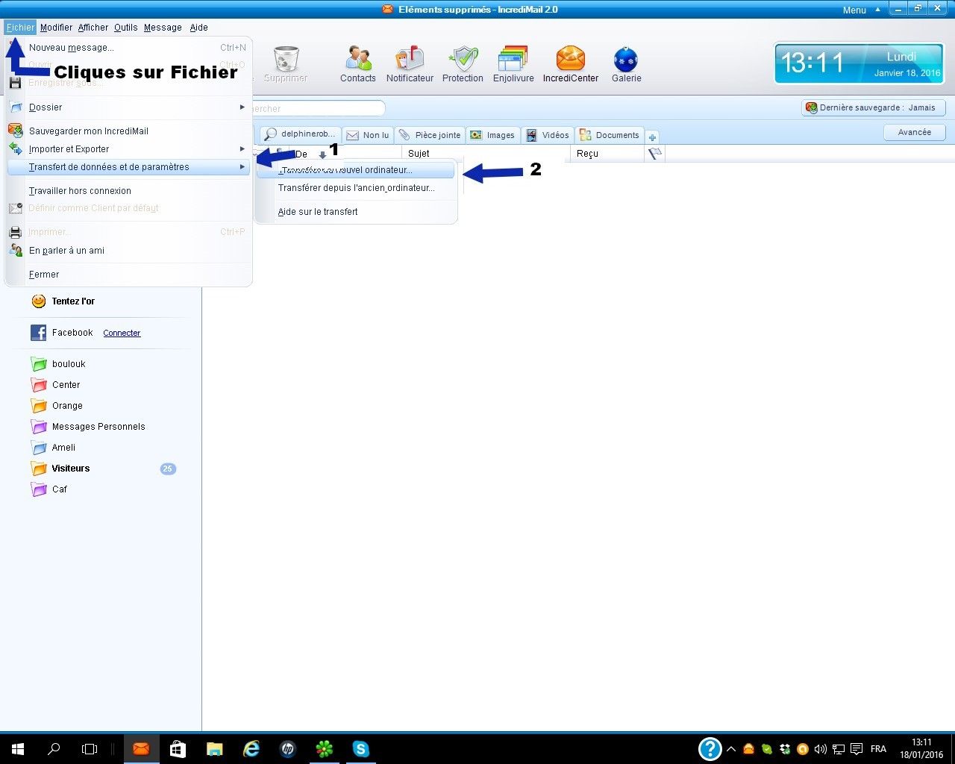
Task: Open the Galerie ornament icon
Action: point(626,60)
